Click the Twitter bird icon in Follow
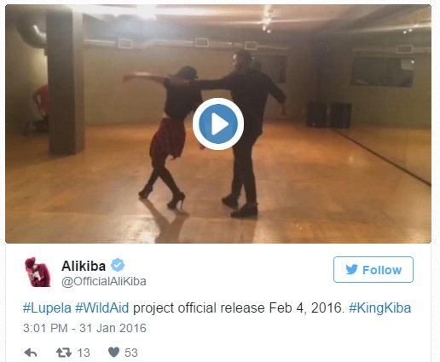The width and height of the screenshot is (440, 362). tap(351, 269)
